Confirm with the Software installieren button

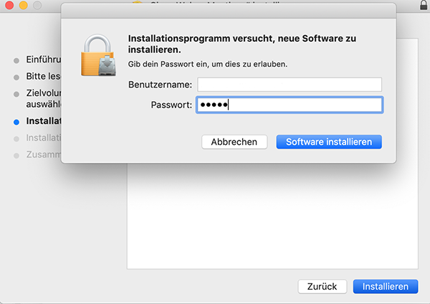click(x=329, y=142)
